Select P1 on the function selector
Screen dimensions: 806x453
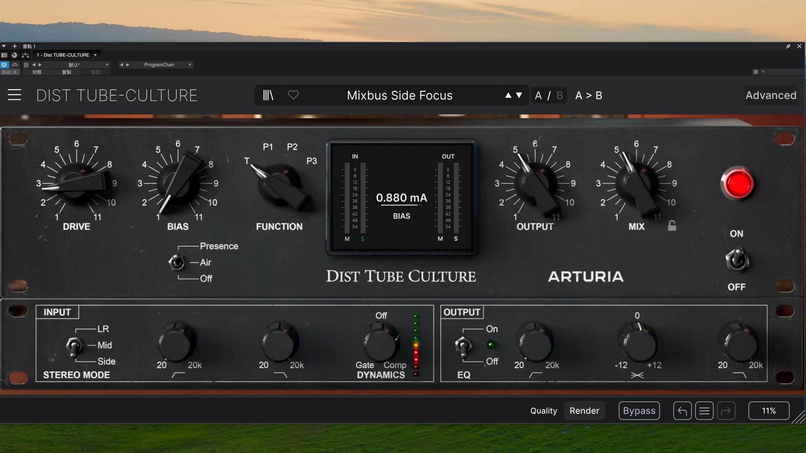point(267,147)
